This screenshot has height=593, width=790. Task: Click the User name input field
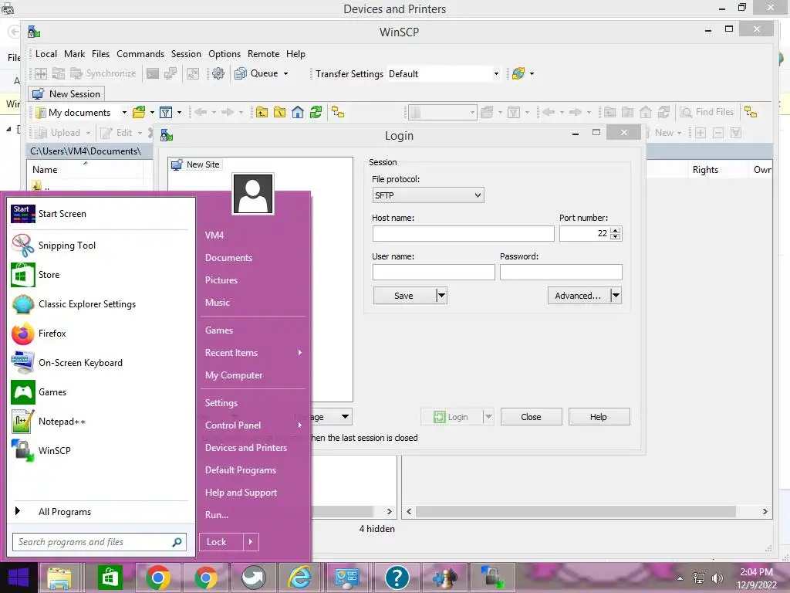coord(434,273)
